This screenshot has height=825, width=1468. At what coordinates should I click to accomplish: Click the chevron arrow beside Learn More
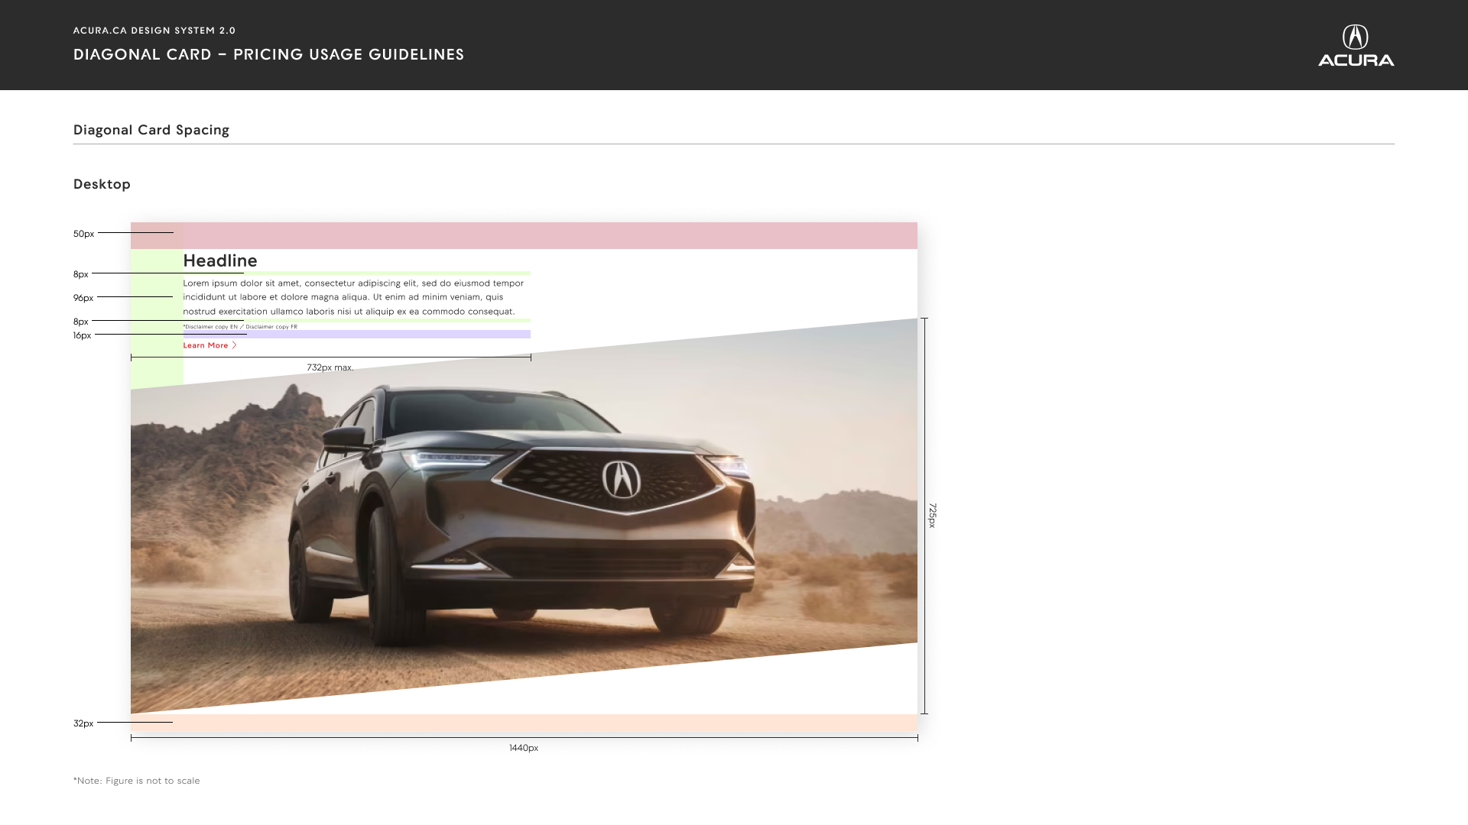[234, 345]
